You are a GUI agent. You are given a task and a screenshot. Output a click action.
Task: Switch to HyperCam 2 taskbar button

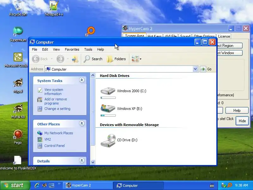coord(88,186)
